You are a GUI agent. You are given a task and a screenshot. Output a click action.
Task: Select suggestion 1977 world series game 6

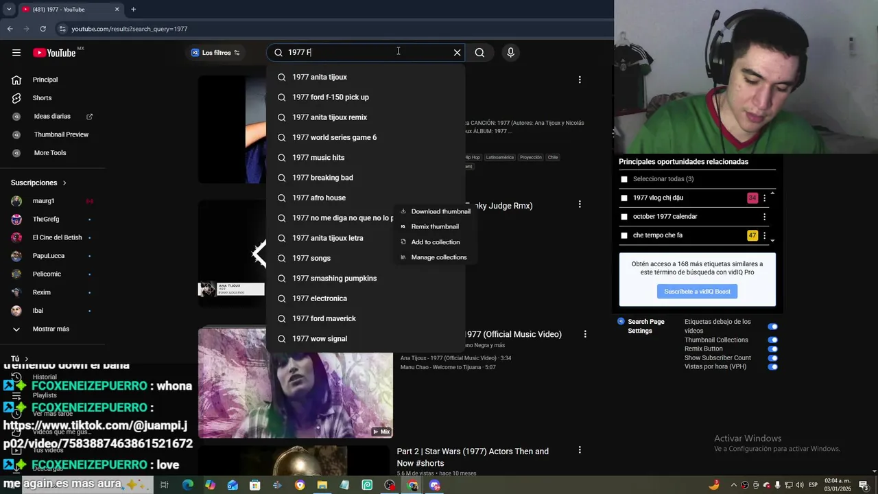(366, 137)
